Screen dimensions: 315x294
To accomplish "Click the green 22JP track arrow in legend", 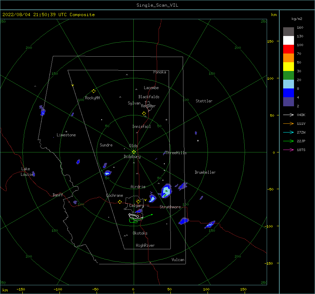I will (x=288, y=141).
